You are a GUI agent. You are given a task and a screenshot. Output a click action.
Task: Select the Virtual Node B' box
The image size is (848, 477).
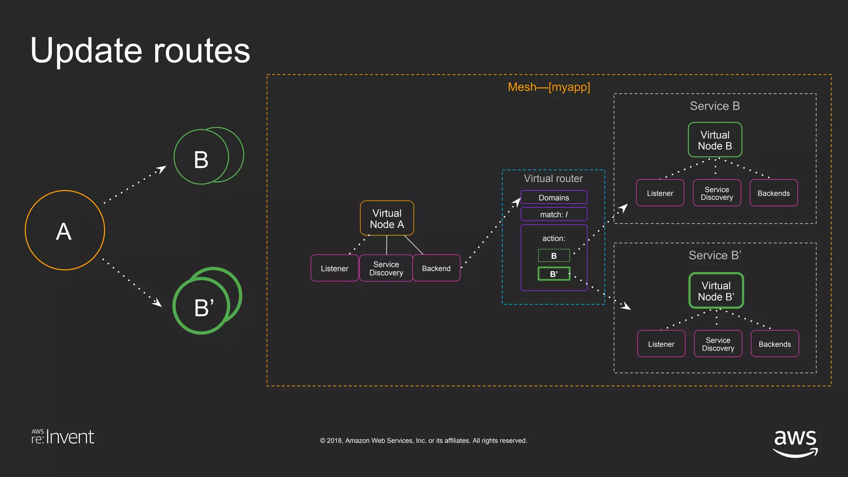716,291
